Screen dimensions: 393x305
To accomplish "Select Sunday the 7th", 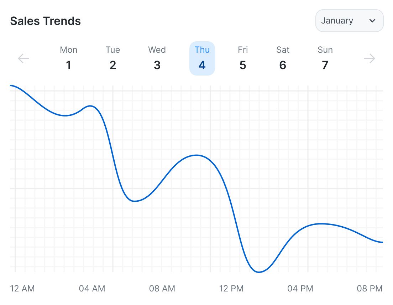I will [325, 58].
